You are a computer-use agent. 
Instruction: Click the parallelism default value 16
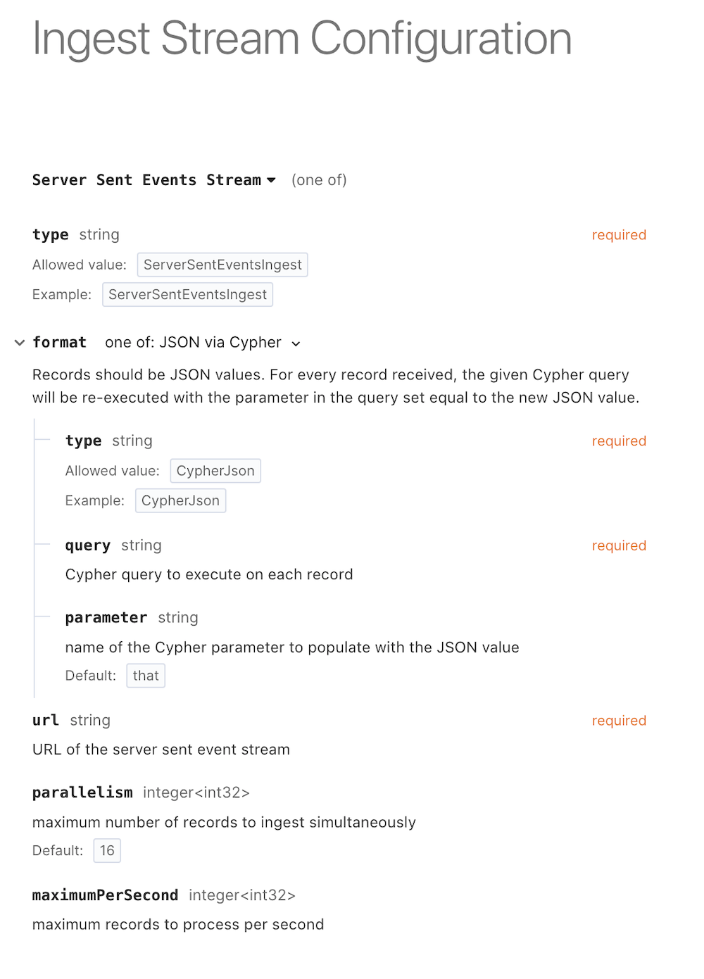click(x=107, y=850)
